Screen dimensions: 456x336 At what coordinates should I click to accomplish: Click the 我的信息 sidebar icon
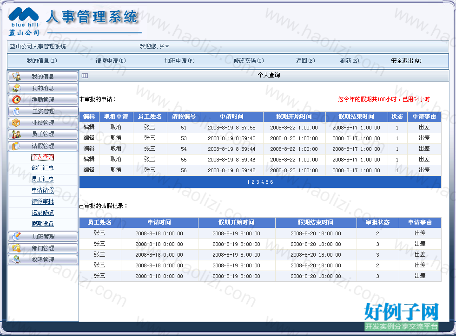pyautogui.click(x=16, y=77)
